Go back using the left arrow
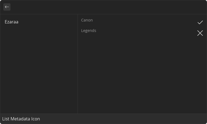Viewport: 207px width, 124px height. point(7,7)
